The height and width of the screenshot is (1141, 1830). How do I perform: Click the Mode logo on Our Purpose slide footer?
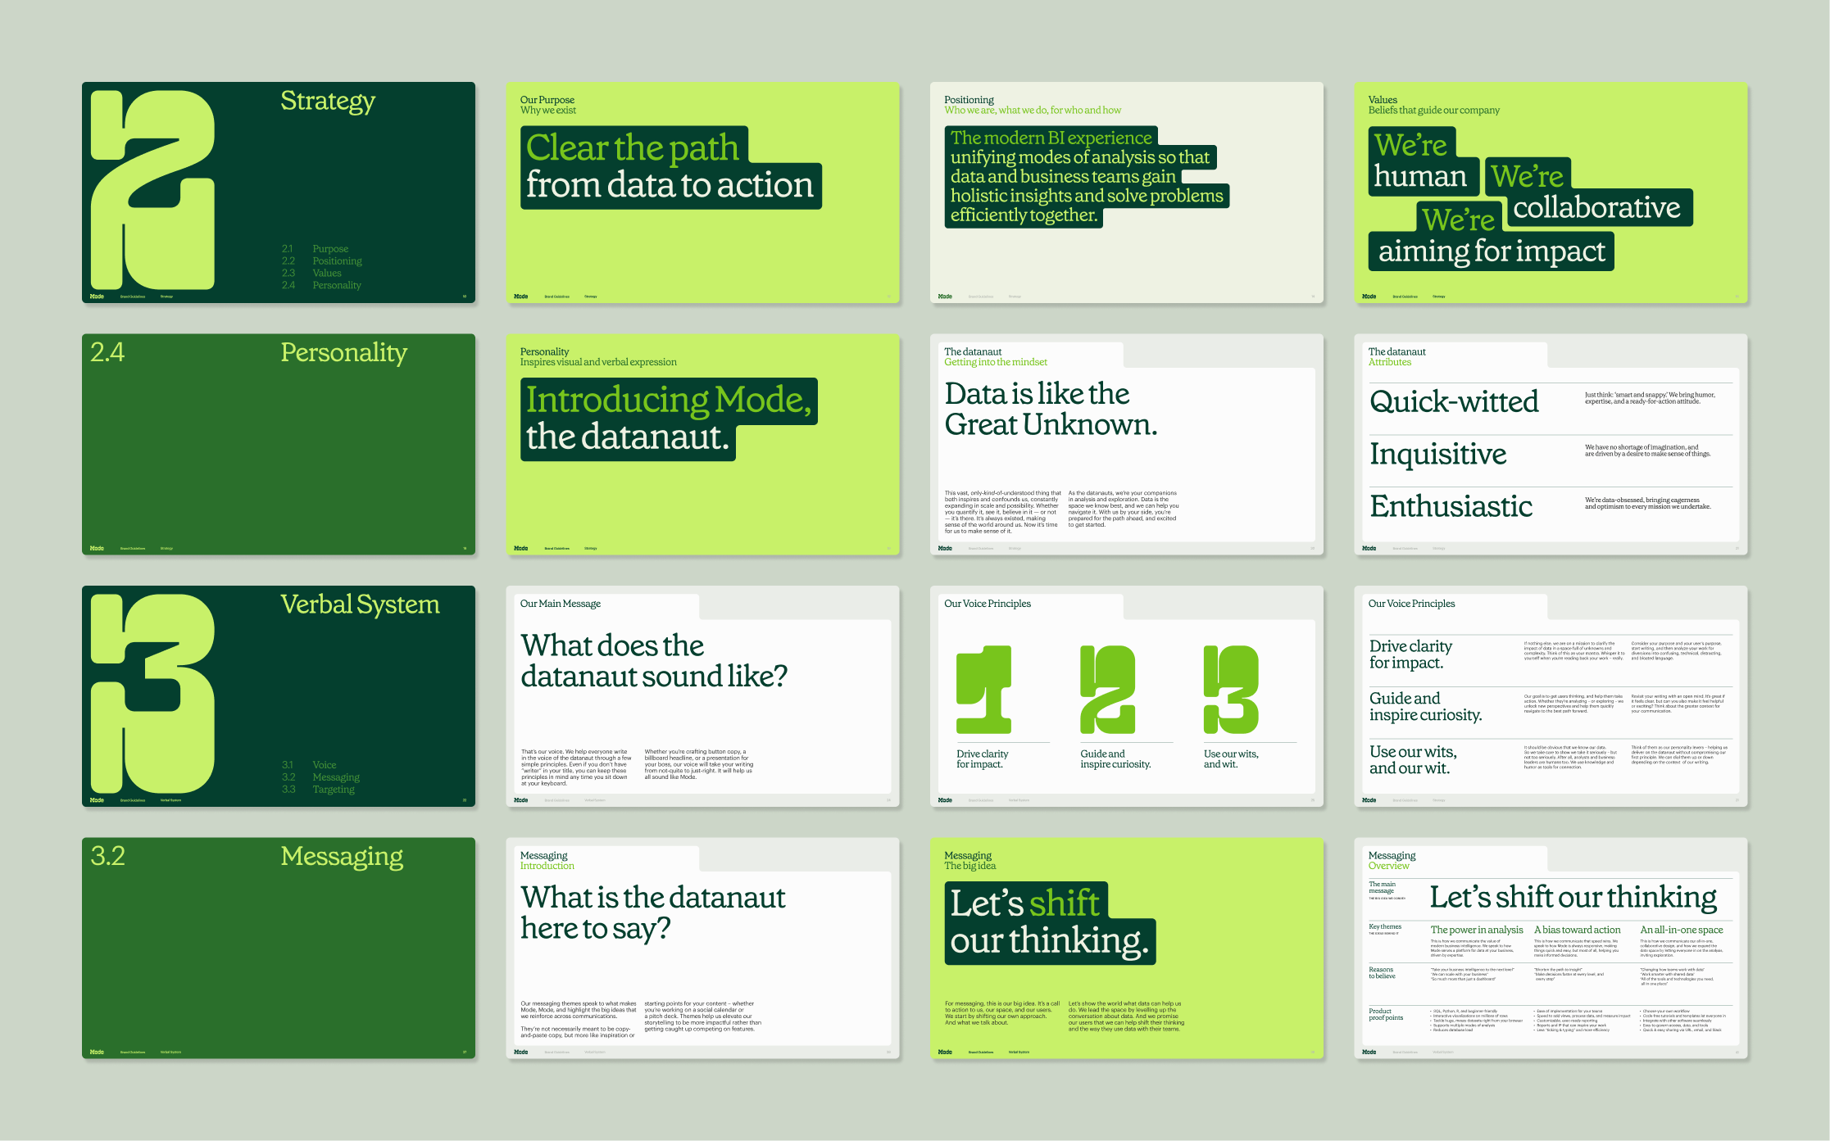pyautogui.click(x=521, y=297)
